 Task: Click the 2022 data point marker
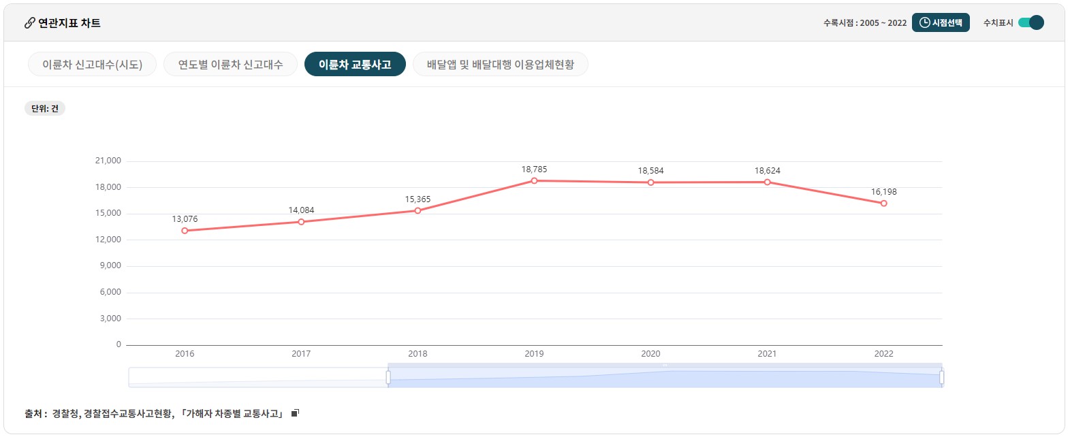click(883, 203)
